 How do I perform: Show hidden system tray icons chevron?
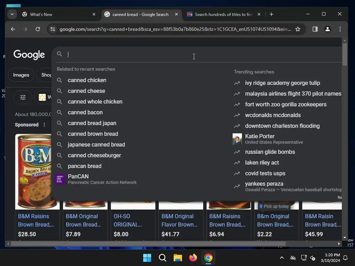pos(282,258)
